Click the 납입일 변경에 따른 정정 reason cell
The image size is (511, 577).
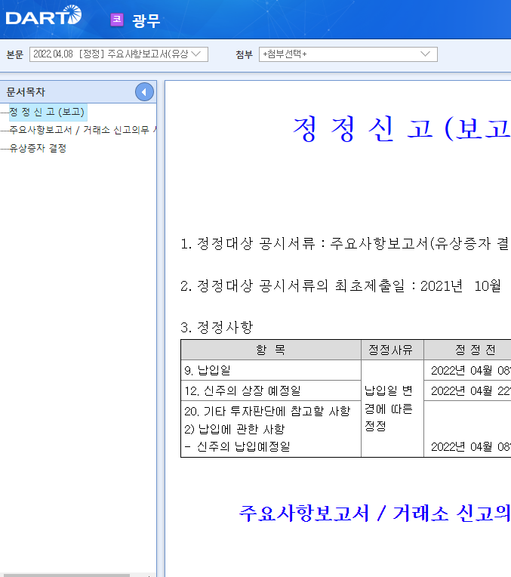pyautogui.click(x=392, y=409)
